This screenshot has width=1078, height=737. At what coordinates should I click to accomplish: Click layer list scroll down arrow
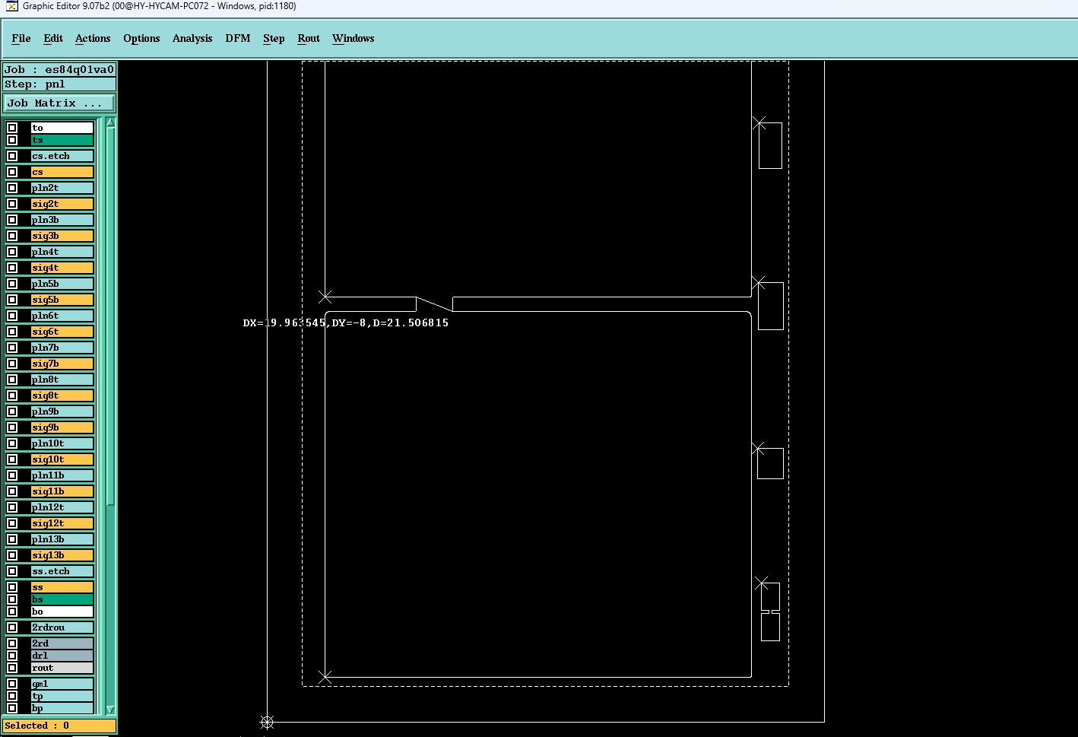[x=110, y=710]
